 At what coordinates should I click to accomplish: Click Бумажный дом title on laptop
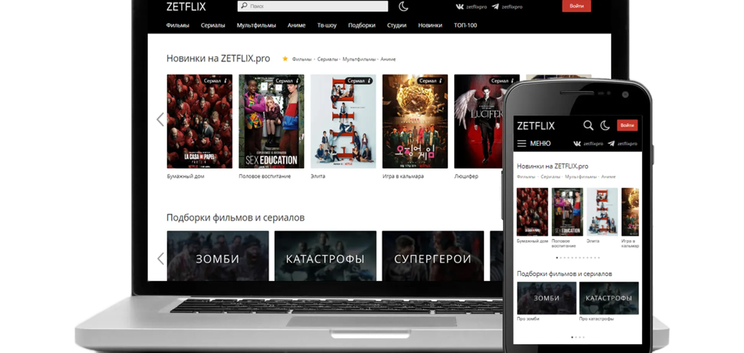[x=186, y=176]
